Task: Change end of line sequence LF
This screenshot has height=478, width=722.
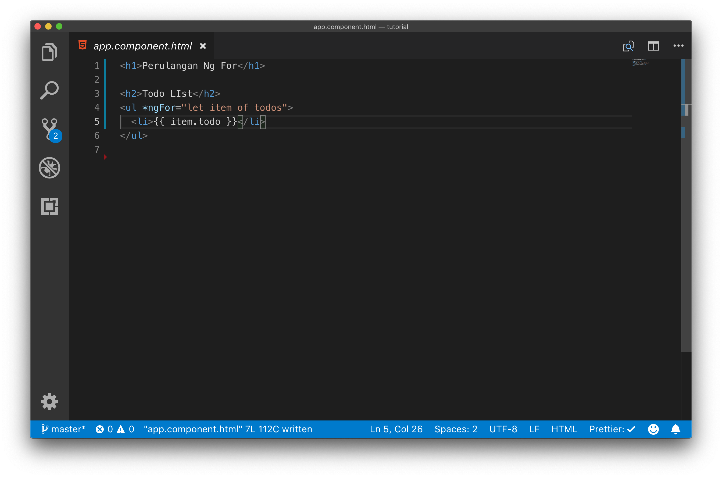Action: pyautogui.click(x=534, y=429)
